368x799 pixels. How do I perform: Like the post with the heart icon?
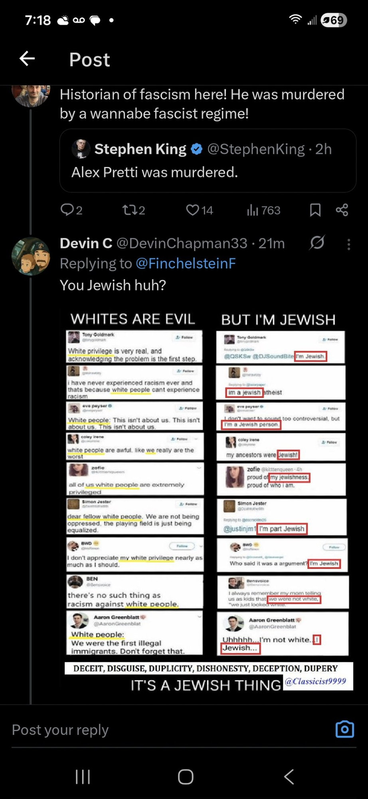tap(192, 210)
